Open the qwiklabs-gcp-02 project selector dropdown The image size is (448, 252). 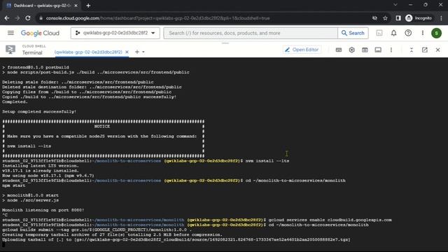(115, 33)
